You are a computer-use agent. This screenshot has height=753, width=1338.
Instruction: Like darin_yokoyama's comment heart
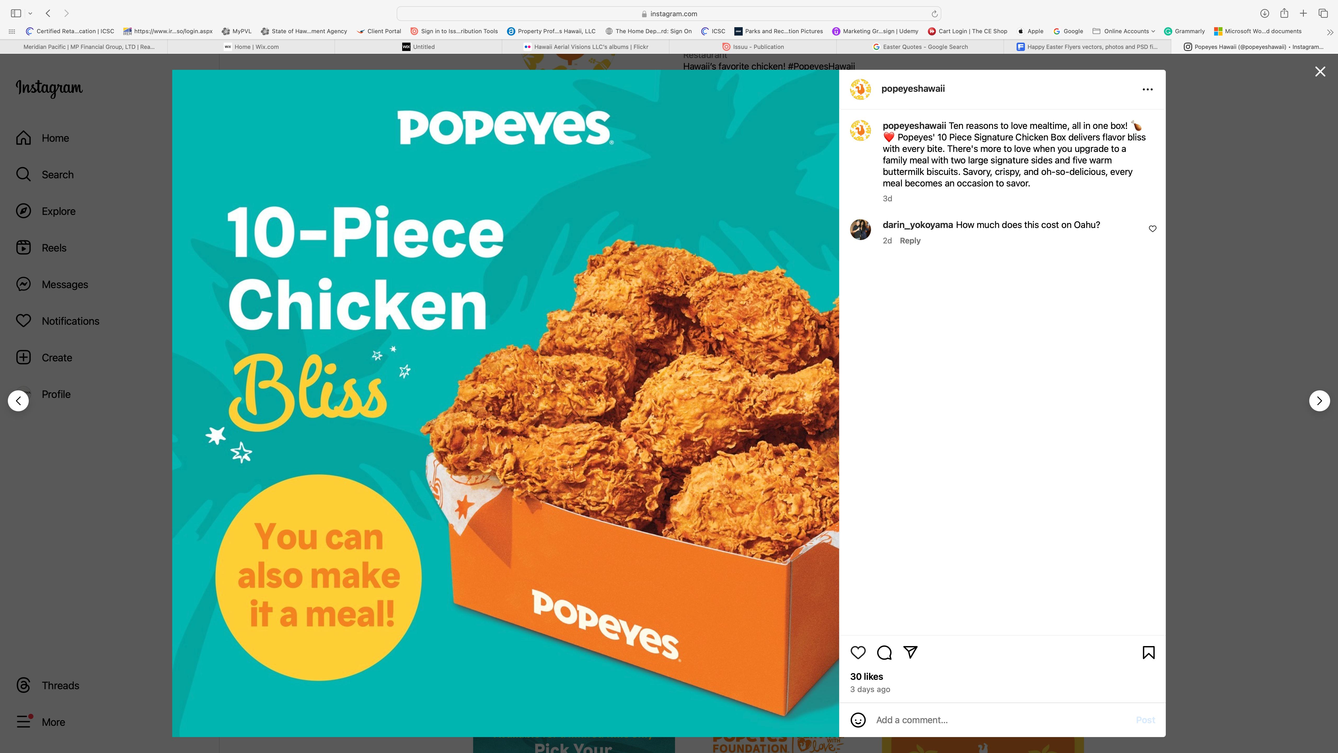tap(1152, 229)
